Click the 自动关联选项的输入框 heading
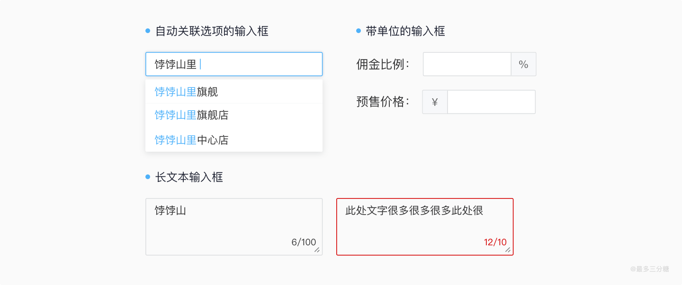 click(212, 32)
